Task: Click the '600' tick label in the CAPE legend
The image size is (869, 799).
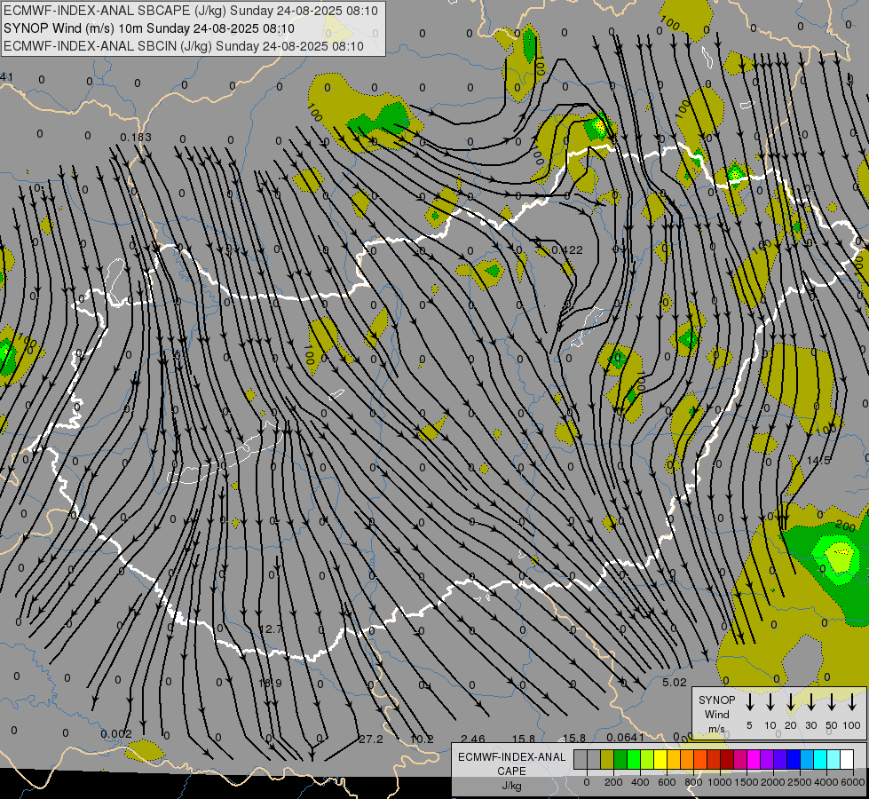Action: [667, 782]
